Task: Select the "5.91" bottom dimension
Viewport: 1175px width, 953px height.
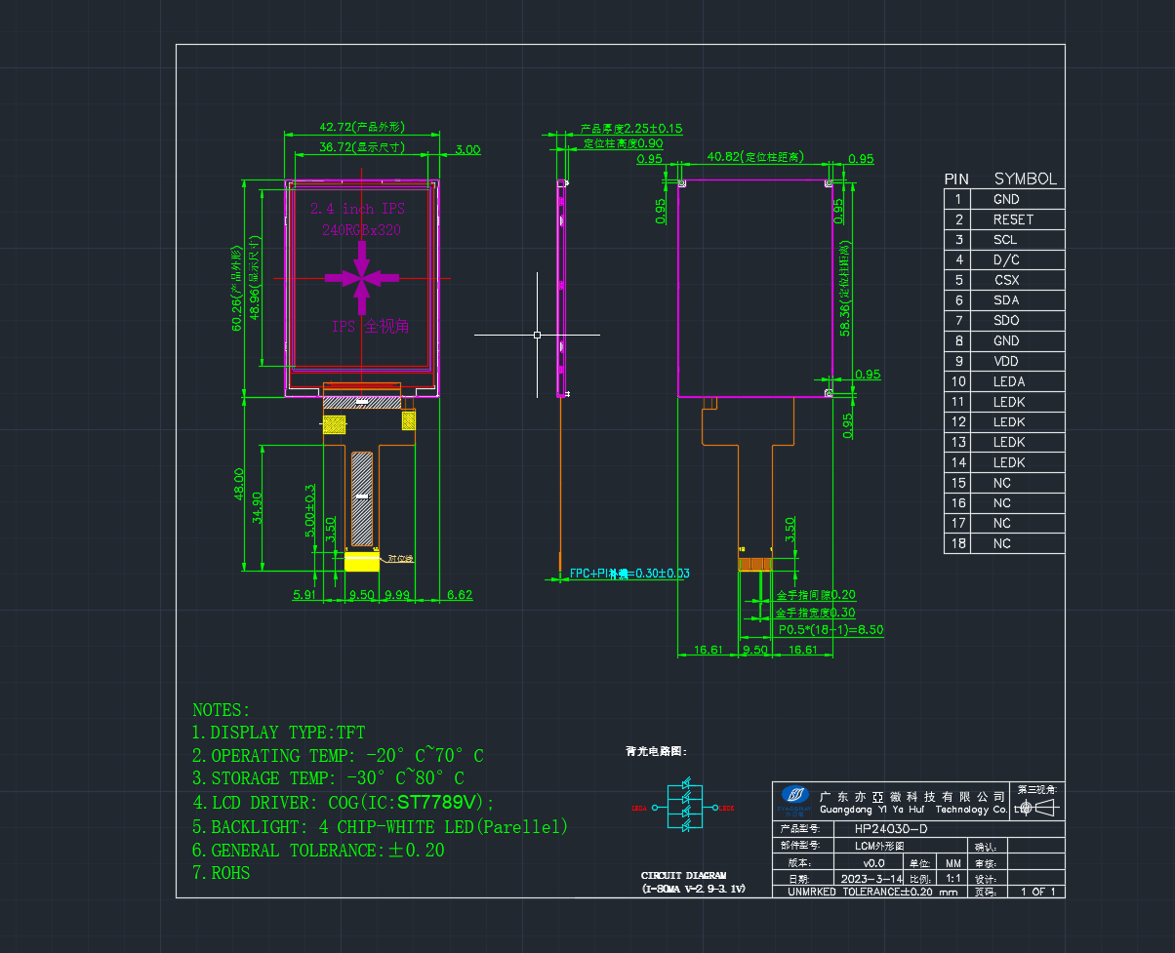Action: (x=304, y=594)
